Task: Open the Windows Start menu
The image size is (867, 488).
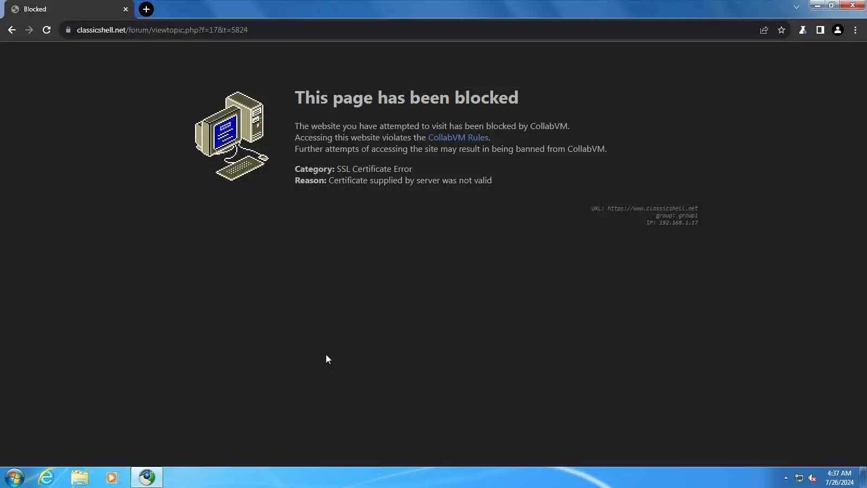Action: (15, 478)
